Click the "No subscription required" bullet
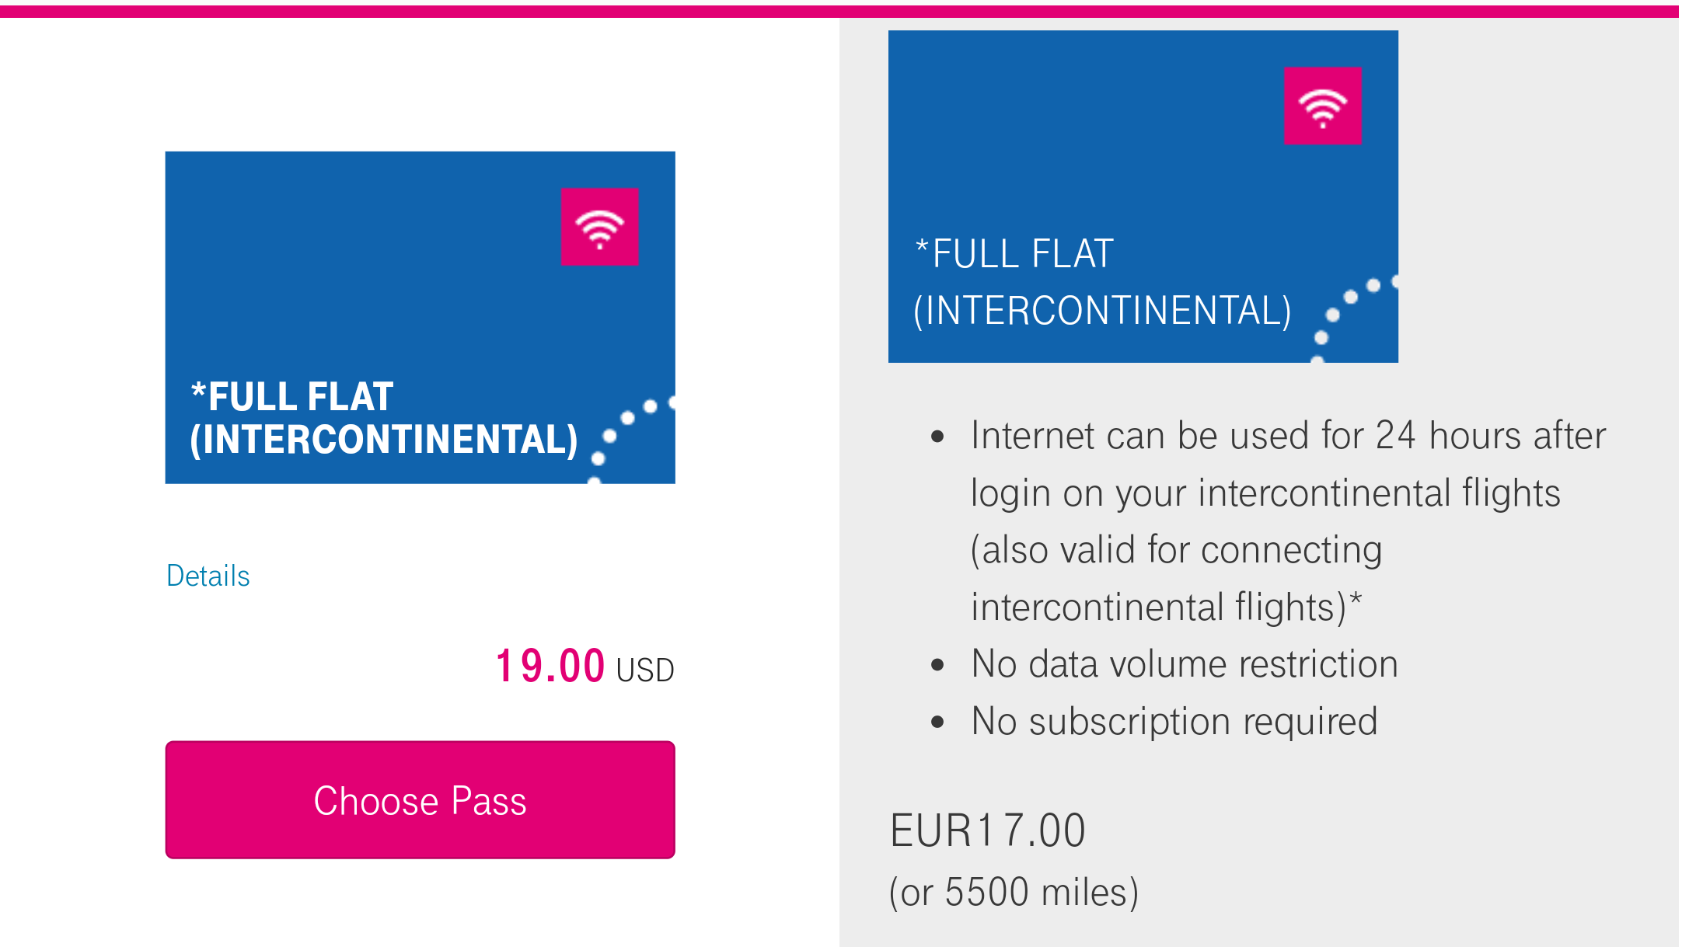 click(1174, 722)
